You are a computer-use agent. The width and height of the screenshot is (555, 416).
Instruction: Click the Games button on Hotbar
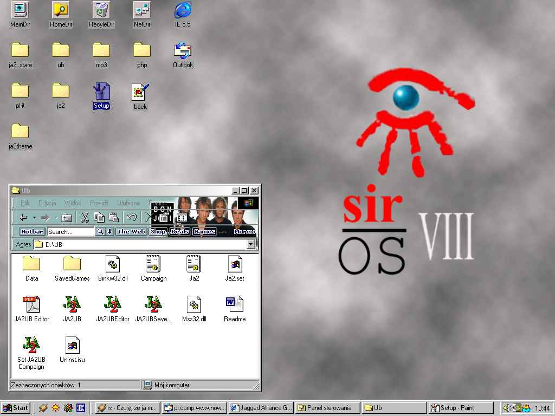click(x=204, y=231)
